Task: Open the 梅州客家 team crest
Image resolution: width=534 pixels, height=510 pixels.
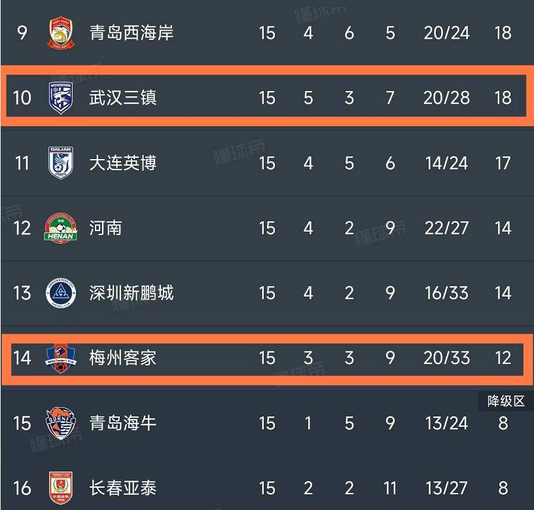Action: click(x=61, y=358)
